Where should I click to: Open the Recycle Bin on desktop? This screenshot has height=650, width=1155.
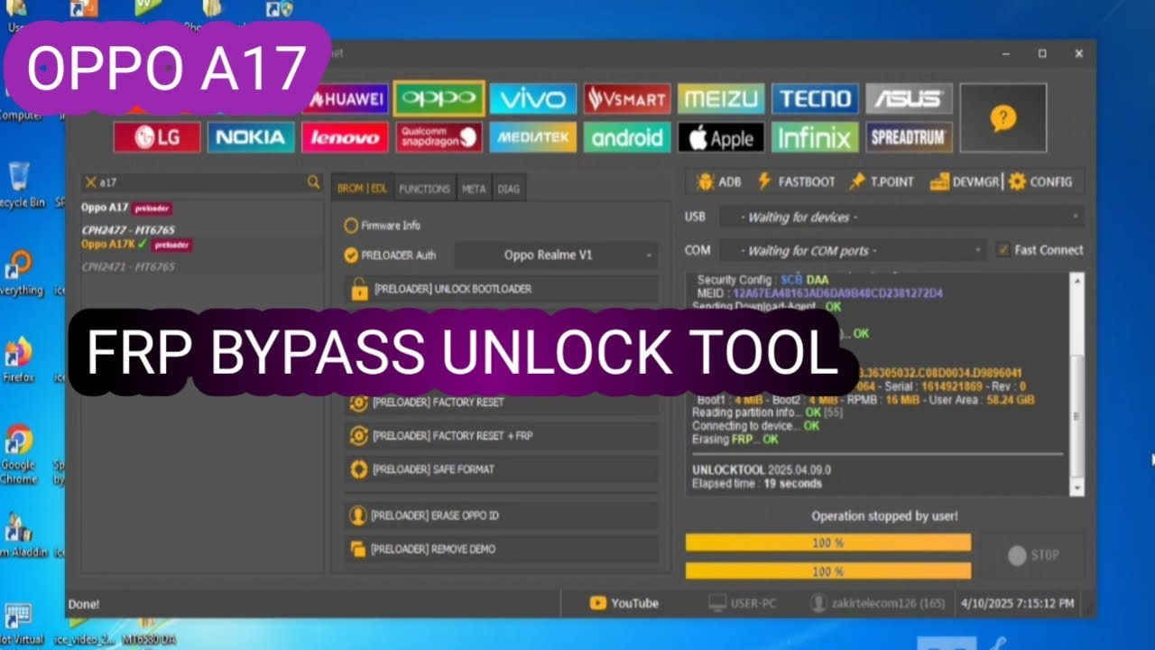click(x=20, y=185)
